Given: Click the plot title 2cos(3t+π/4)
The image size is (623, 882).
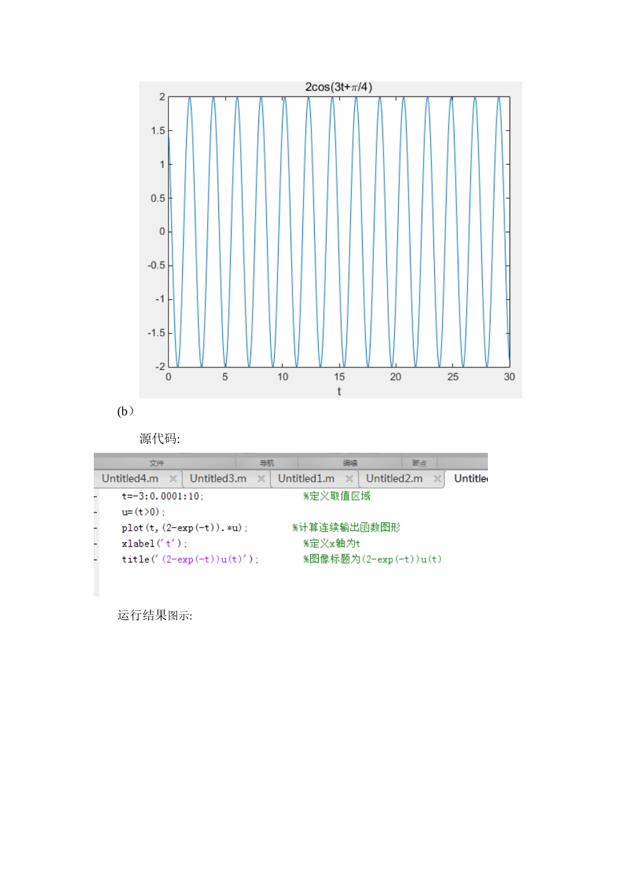Looking at the screenshot, I should click(x=338, y=87).
